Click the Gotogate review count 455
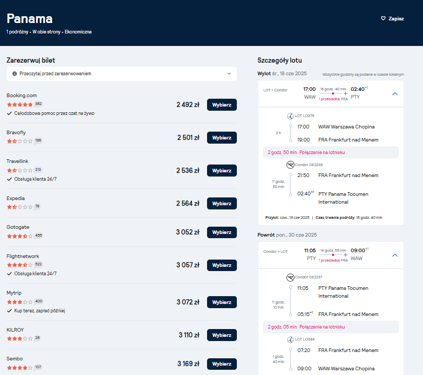Image resolution: width=423 pixels, height=375 pixels. [x=39, y=236]
